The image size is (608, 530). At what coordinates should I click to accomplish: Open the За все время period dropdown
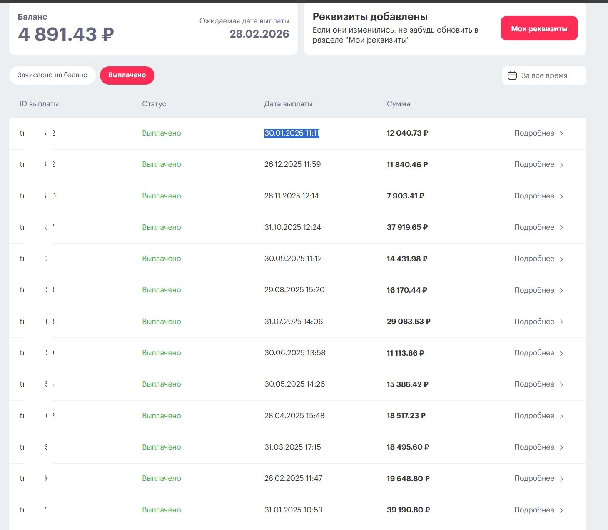pos(544,75)
